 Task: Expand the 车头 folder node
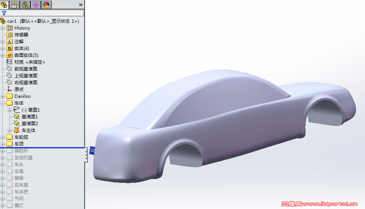2,165
